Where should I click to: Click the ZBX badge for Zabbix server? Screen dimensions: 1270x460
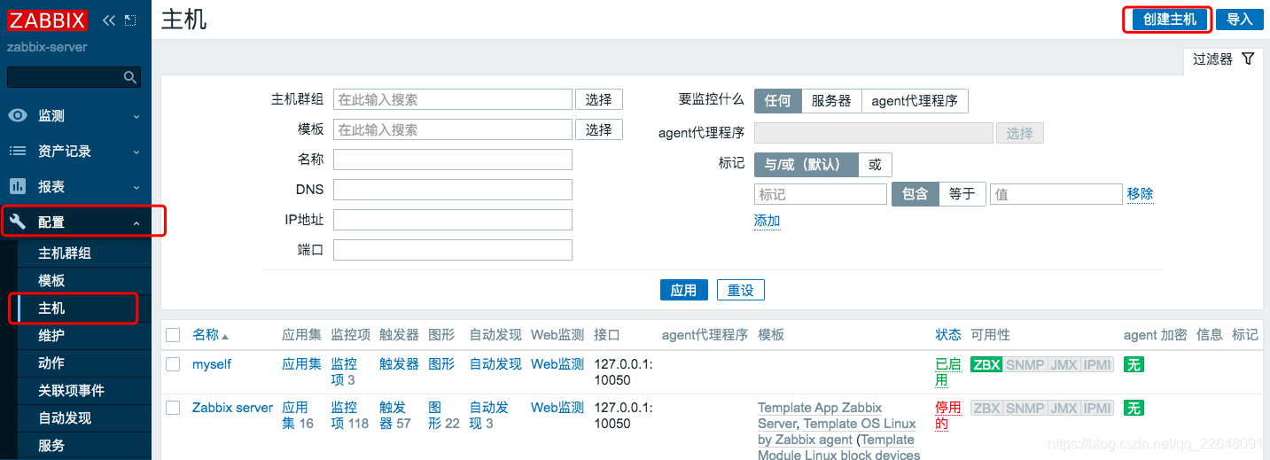pos(986,408)
